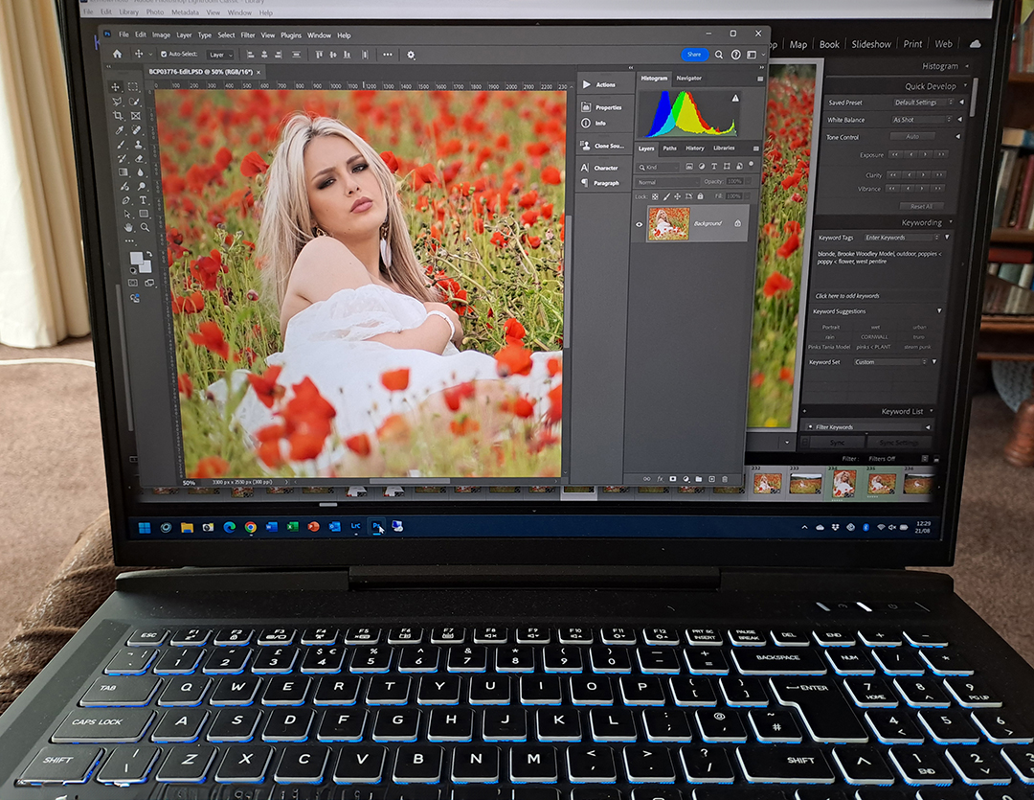The height and width of the screenshot is (800, 1034).
Task: Select the Gradient tool
Action: point(124,172)
